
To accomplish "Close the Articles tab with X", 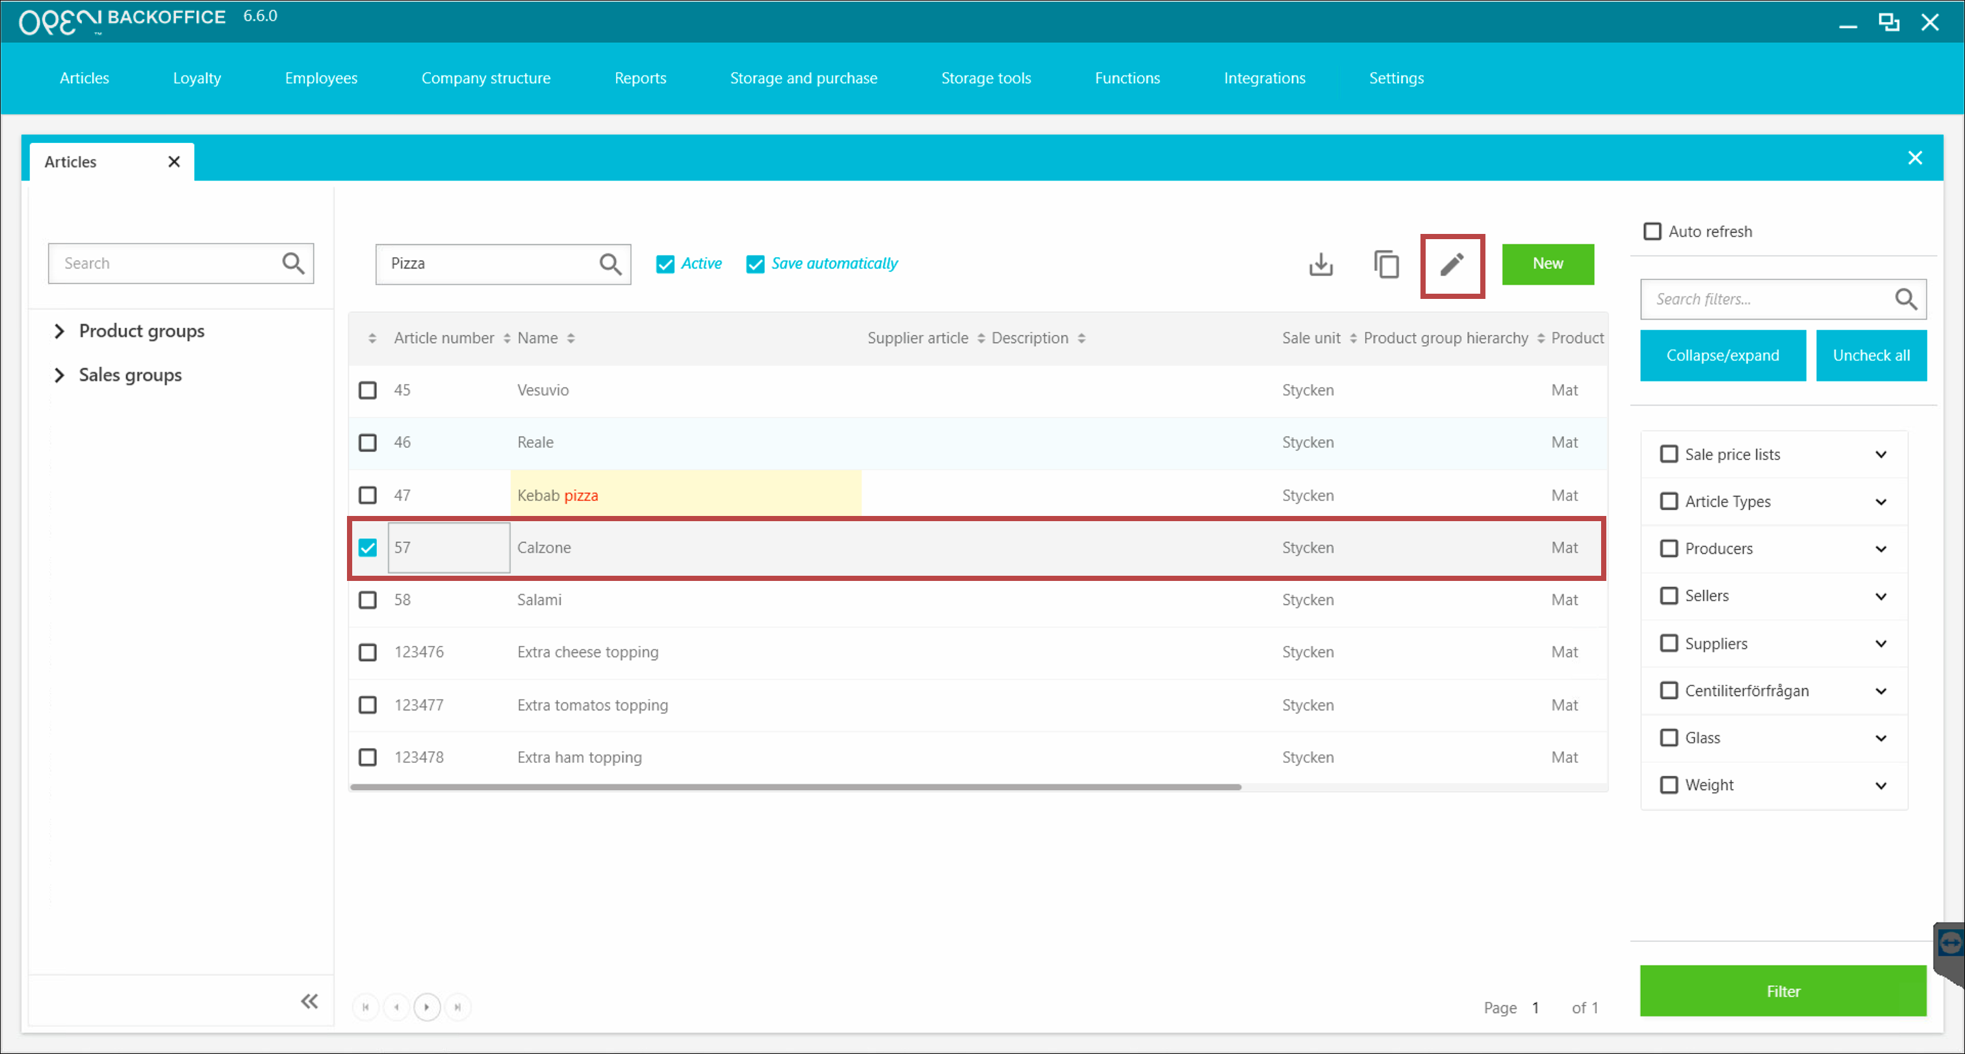I will [x=174, y=162].
